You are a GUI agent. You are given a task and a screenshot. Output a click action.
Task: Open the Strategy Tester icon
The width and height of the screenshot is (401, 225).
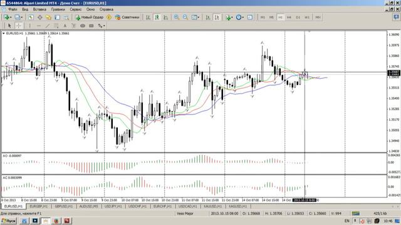point(66,17)
